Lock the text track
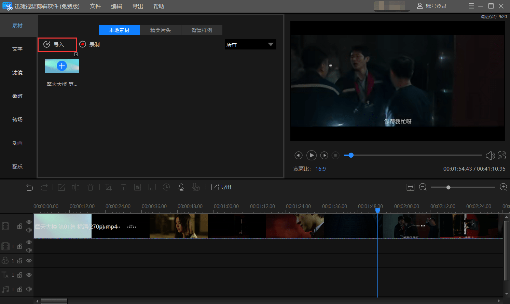 coord(20,275)
